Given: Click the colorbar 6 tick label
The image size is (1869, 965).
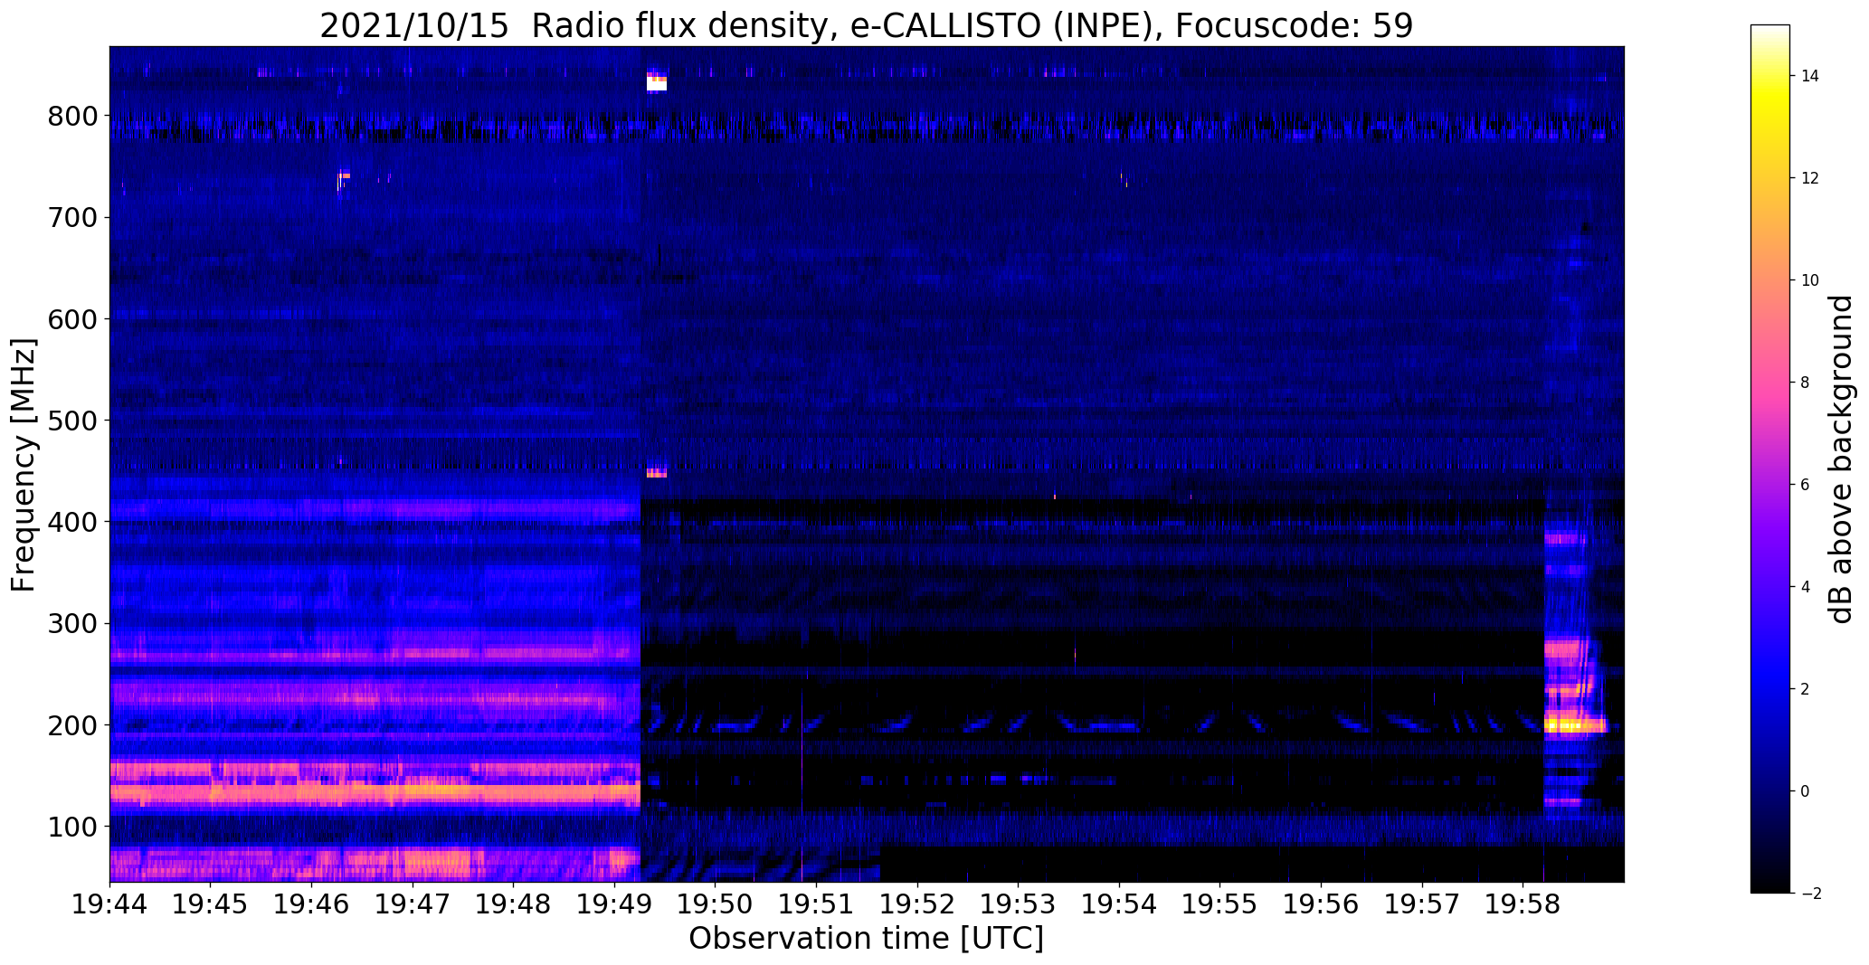Looking at the screenshot, I should (x=1806, y=485).
